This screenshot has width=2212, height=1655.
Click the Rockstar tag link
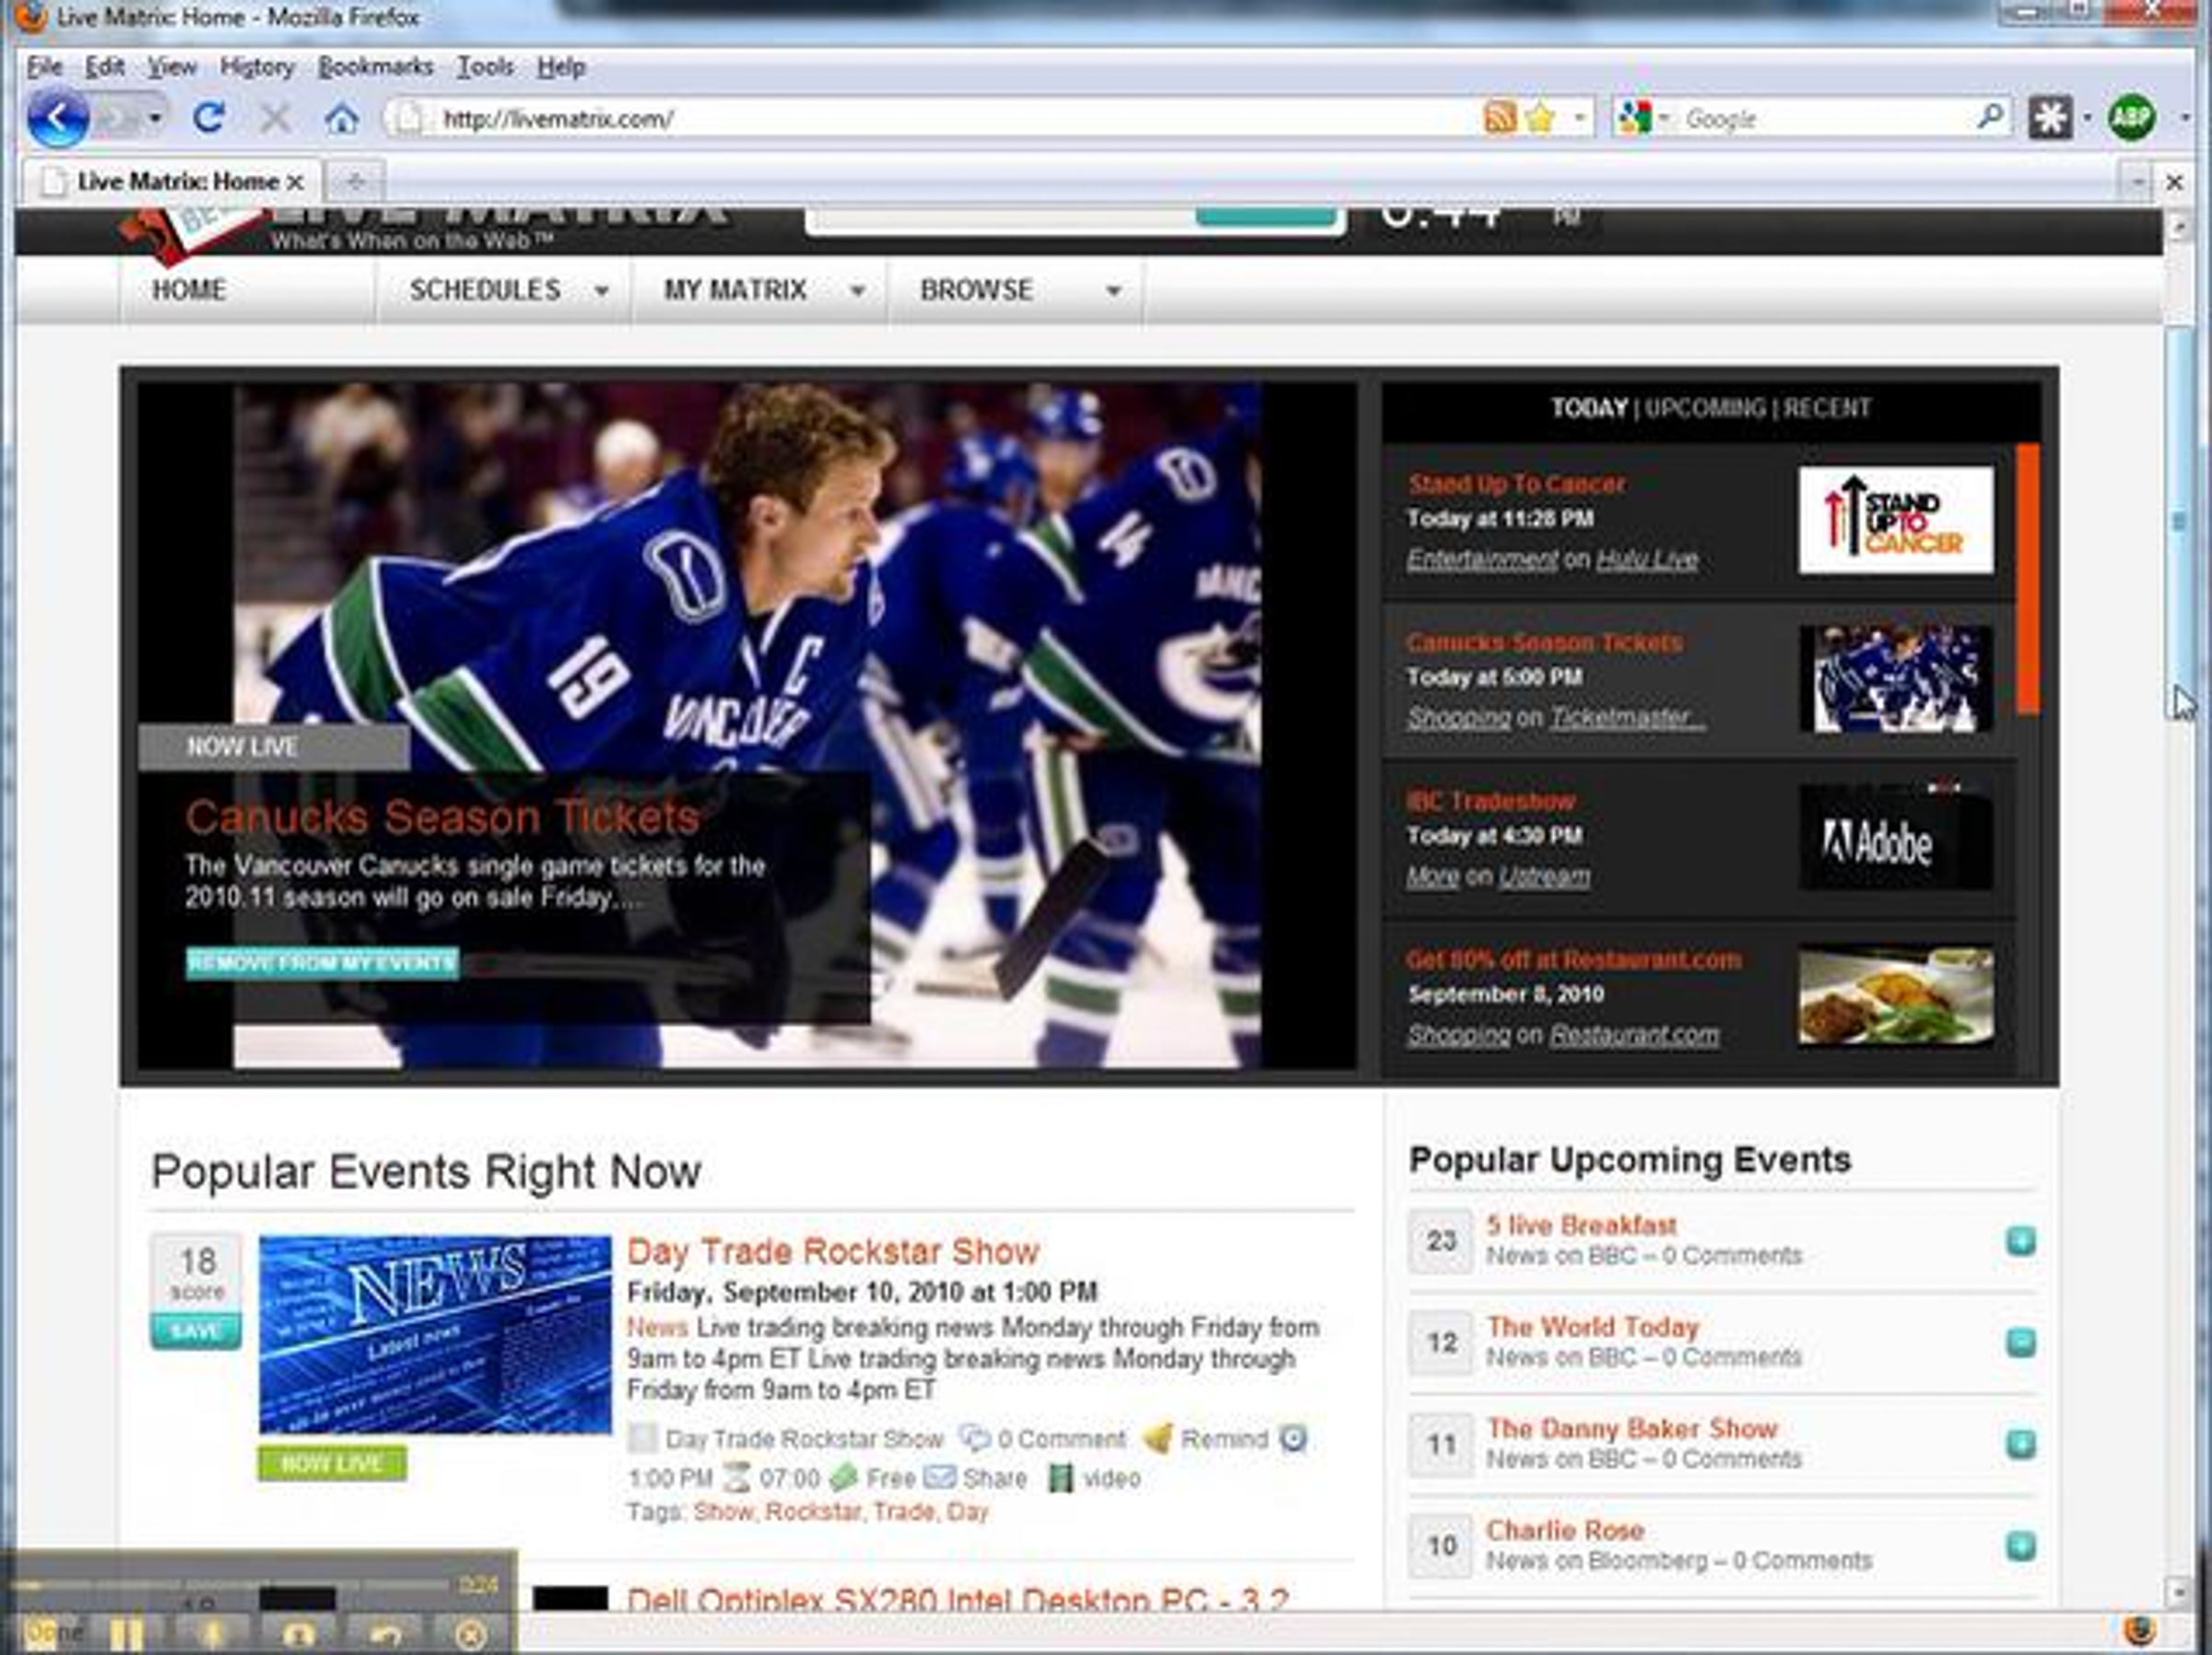pyautogui.click(x=813, y=1511)
